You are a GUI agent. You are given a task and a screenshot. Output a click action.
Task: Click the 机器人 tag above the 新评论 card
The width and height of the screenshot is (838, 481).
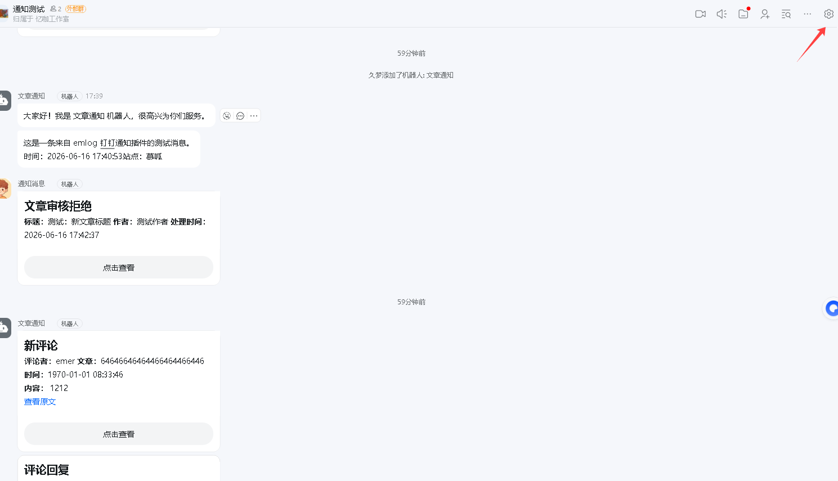[70, 323]
